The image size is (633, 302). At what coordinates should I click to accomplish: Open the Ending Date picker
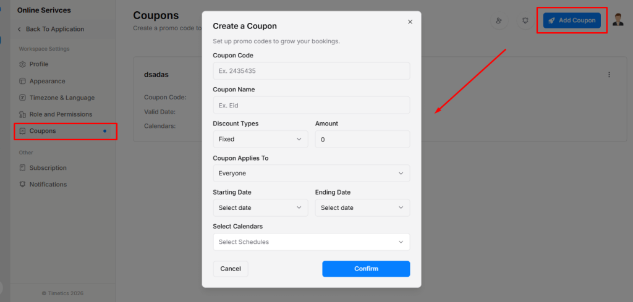tap(362, 208)
